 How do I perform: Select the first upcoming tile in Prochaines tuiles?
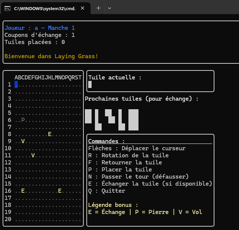point(88,116)
